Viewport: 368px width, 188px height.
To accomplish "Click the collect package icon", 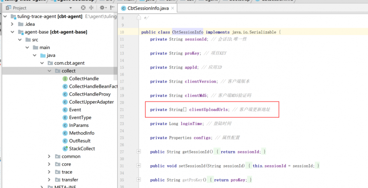I will point(58,71).
